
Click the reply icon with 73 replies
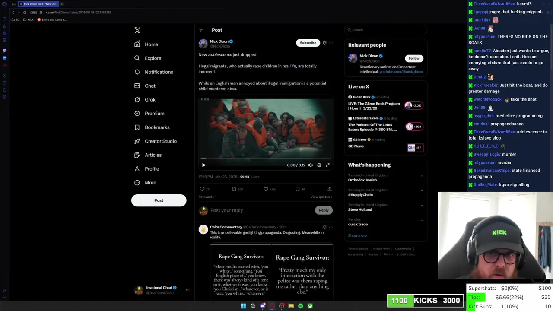coord(205,189)
